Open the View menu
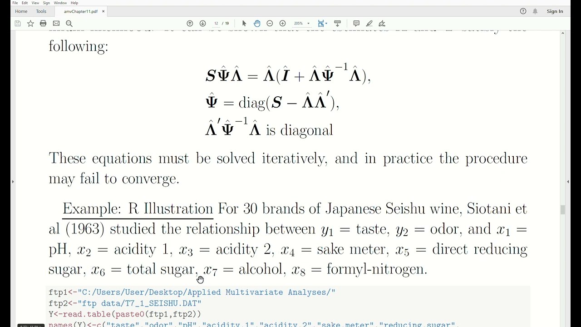581x327 pixels. 35,3
